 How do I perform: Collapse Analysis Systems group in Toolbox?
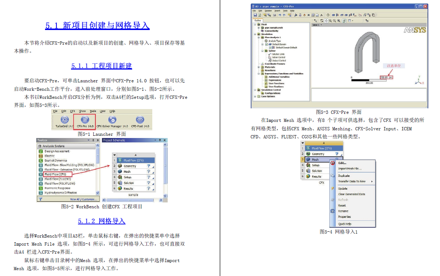click(40, 146)
